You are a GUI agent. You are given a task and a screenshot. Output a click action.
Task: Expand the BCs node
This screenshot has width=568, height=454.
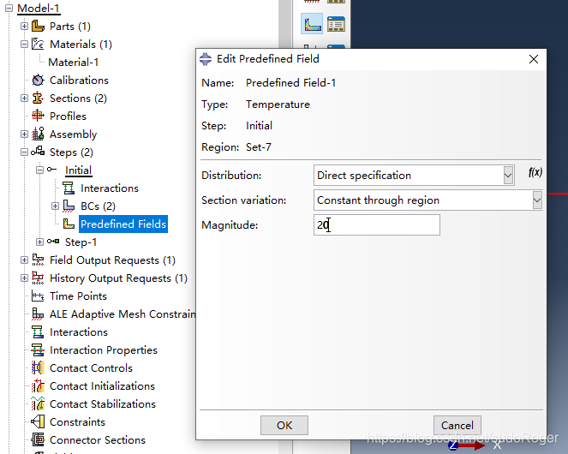[56, 206]
